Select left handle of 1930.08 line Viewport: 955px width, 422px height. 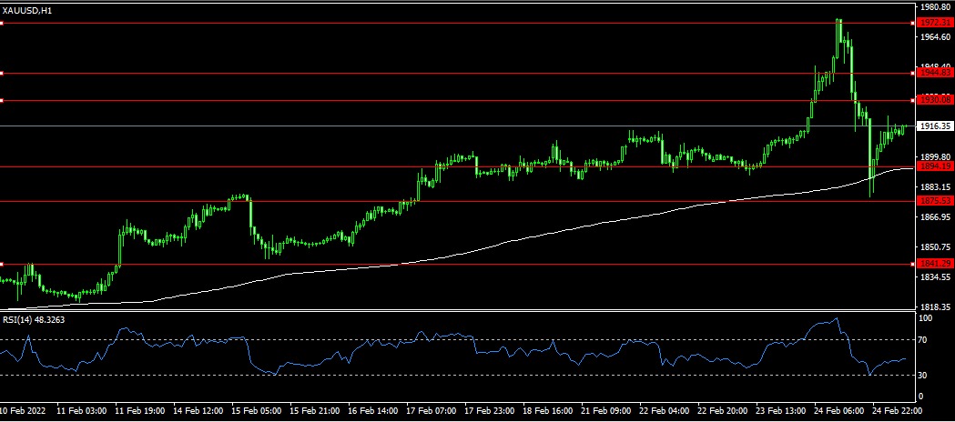pyautogui.click(x=2, y=100)
